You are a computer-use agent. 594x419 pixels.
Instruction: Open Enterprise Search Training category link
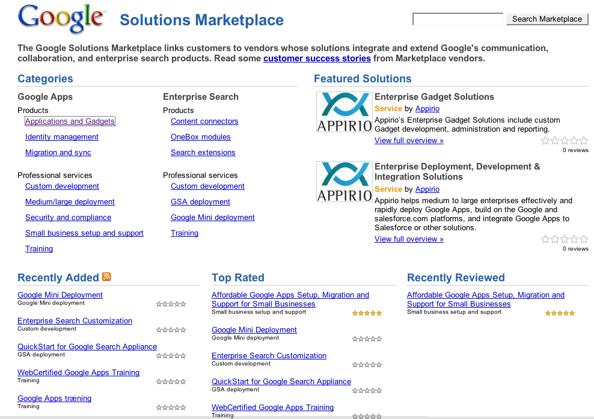185,233
